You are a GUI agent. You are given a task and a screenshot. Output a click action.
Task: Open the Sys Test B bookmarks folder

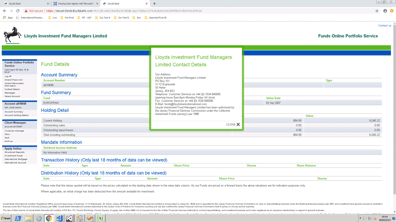(121, 18)
